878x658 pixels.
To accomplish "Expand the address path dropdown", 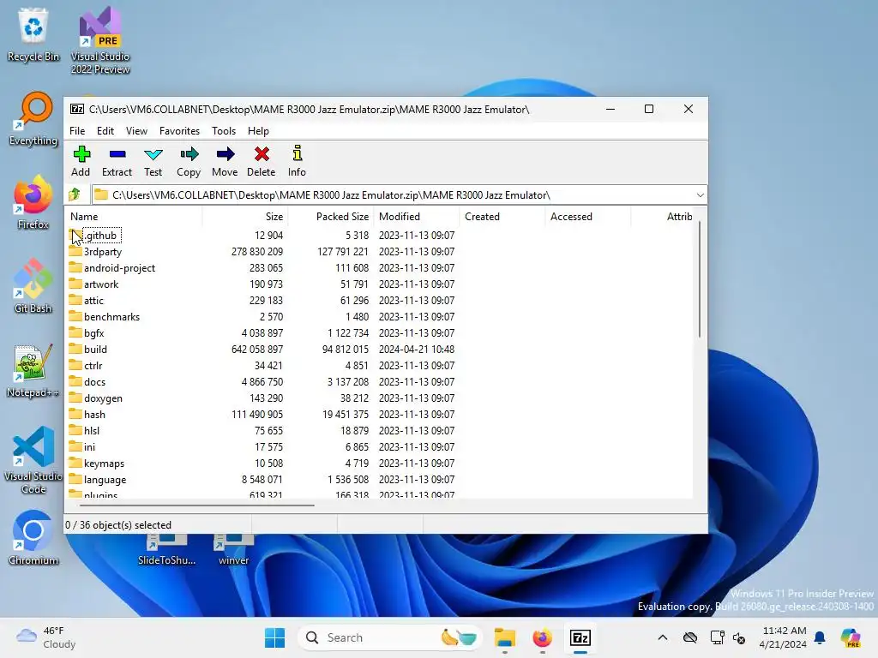I will pos(700,194).
